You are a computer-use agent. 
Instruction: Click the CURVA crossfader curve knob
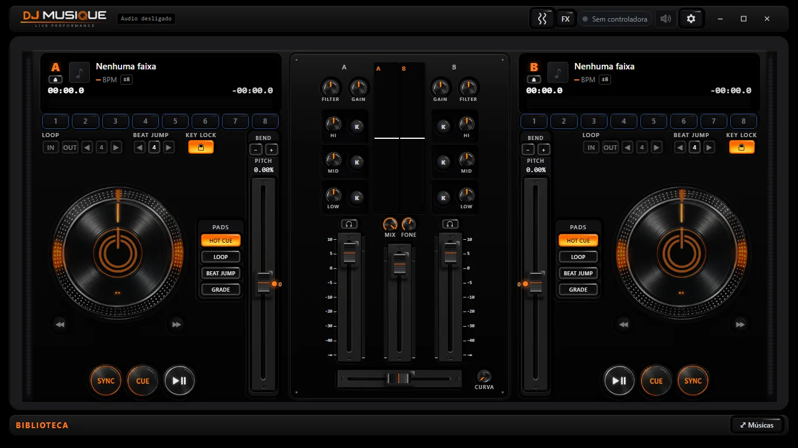[484, 376]
